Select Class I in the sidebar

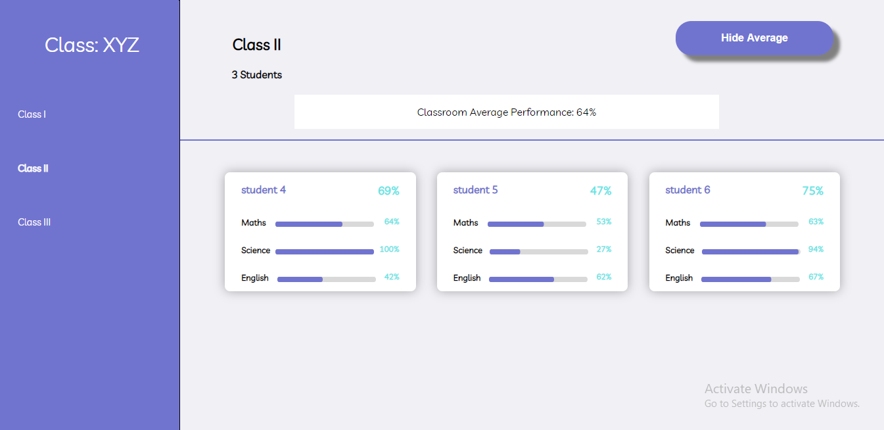point(32,114)
